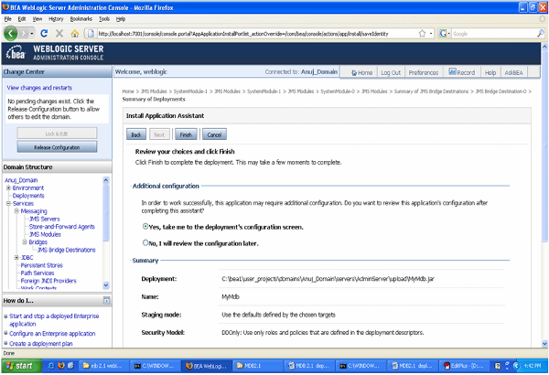549x375 pixels.
Task: Switch to the ejb 2.1 webl folder window
Action: (x=103, y=366)
